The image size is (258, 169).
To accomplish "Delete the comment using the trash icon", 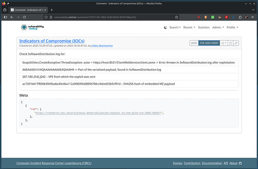I will coord(231,43).
